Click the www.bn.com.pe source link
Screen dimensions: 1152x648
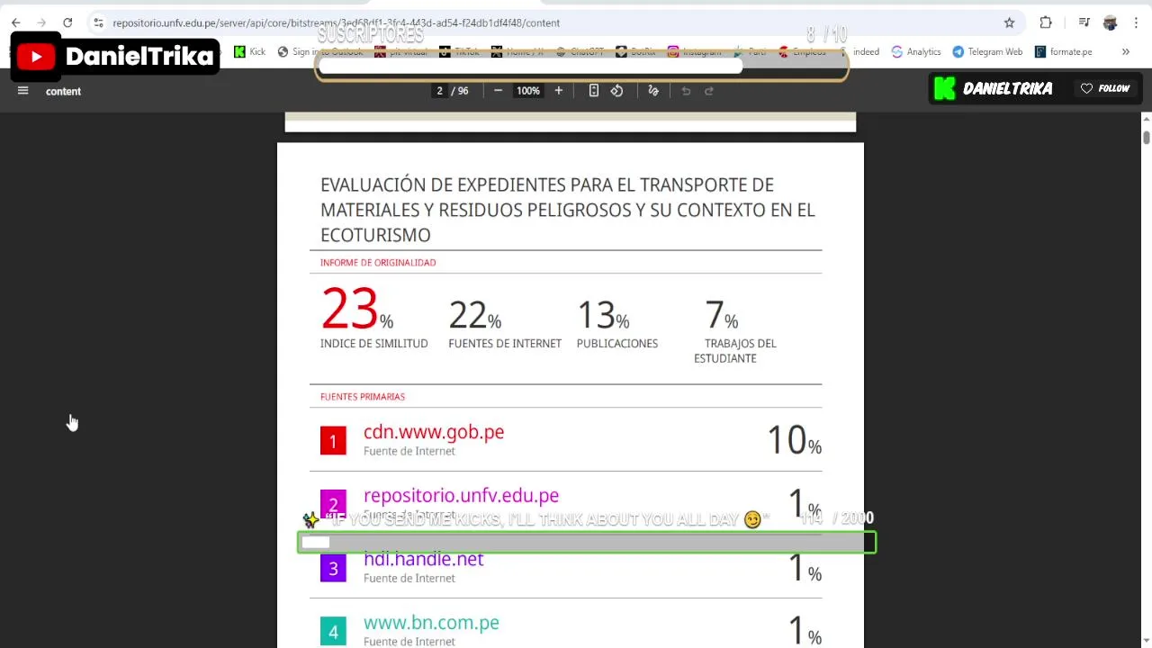pyautogui.click(x=431, y=623)
